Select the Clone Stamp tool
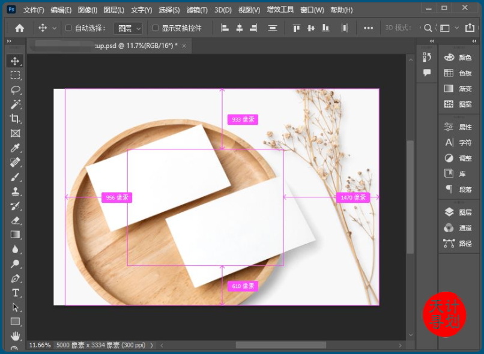 15,191
